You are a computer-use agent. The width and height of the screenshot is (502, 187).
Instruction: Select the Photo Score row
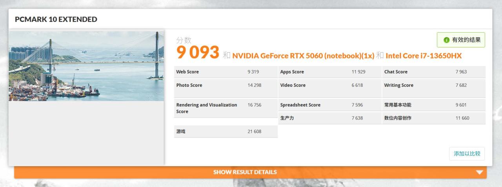coord(226,85)
